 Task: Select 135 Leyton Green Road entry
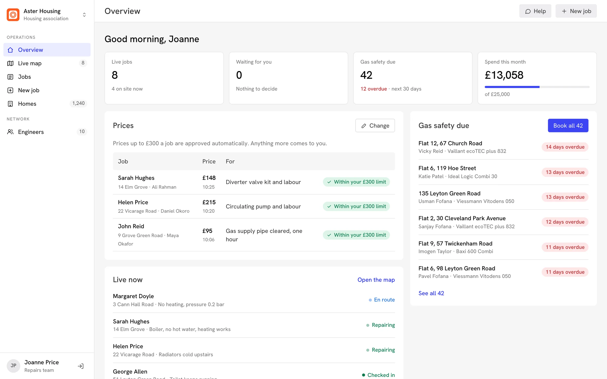tap(503, 197)
